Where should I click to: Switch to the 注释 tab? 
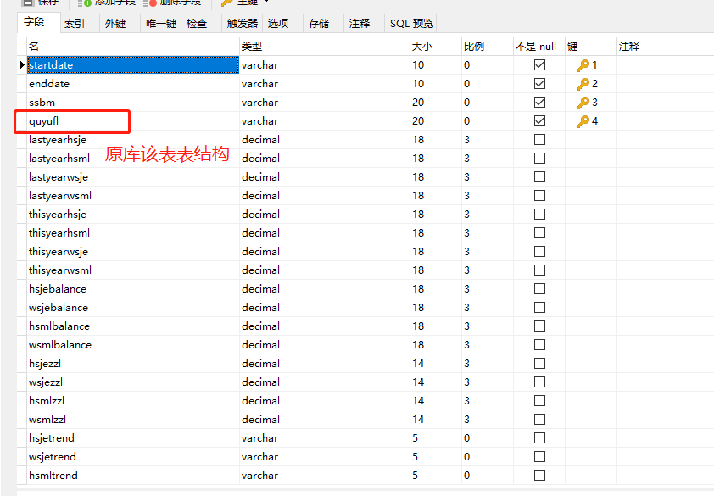[364, 23]
